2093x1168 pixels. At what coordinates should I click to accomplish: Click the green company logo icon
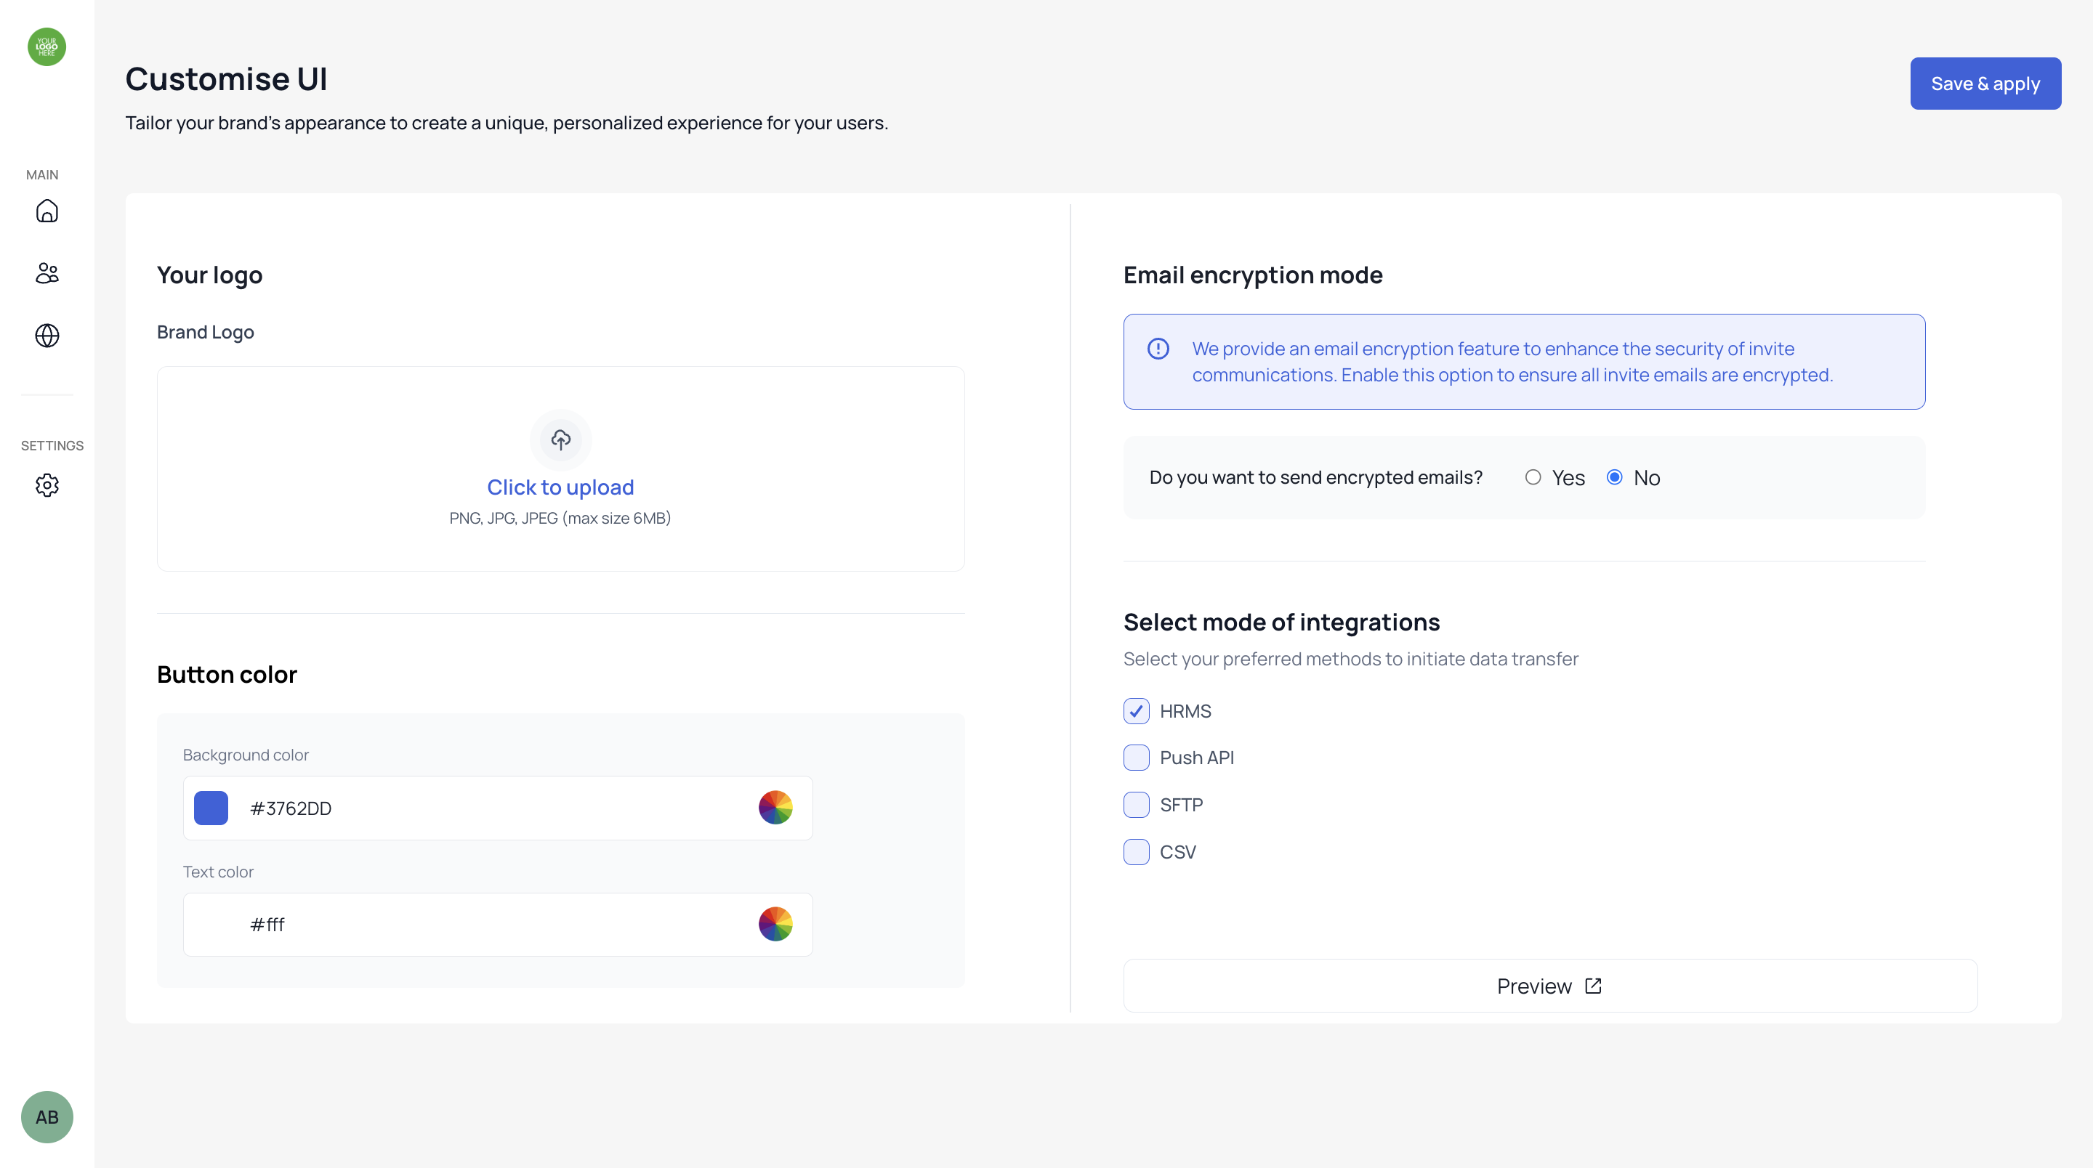click(x=47, y=47)
